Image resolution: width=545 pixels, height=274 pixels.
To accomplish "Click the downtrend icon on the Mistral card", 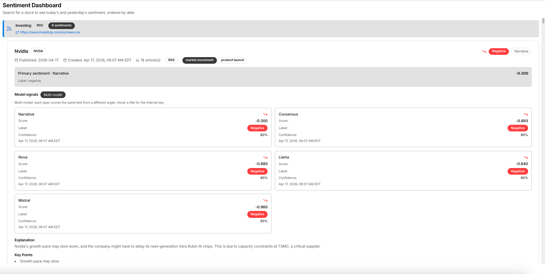I will coord(265,200).
